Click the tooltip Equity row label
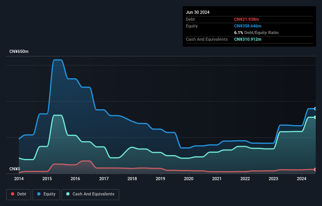The image size is (322, 206). click(x=192, y=26)
